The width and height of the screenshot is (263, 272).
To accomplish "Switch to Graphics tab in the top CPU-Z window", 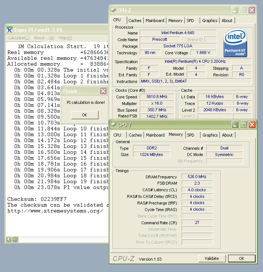I will coord(209,21).
